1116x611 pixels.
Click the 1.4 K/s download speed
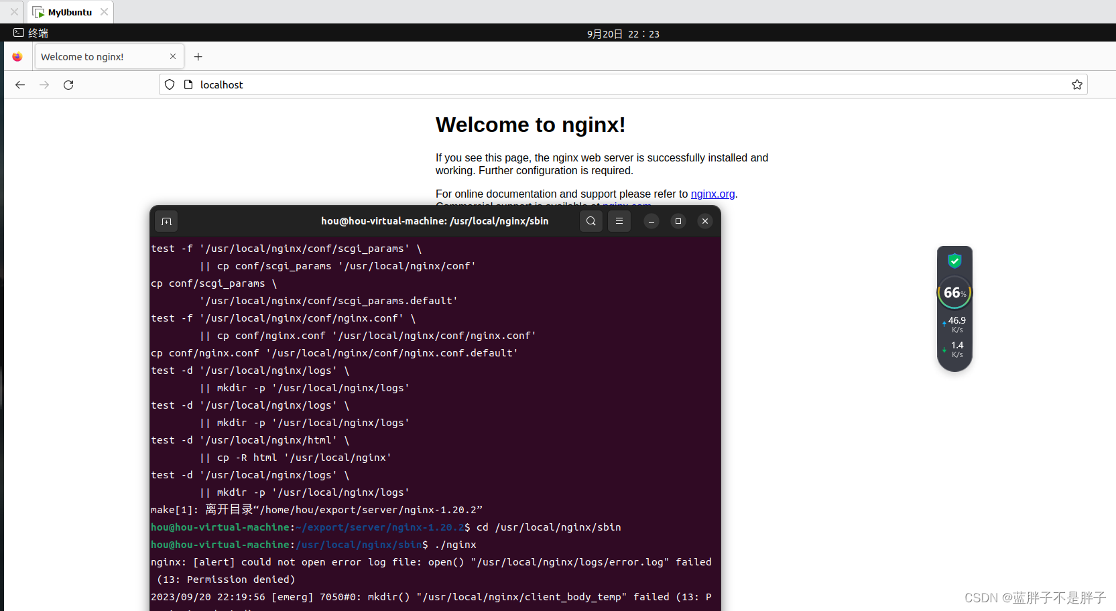[x=956, y=349]
